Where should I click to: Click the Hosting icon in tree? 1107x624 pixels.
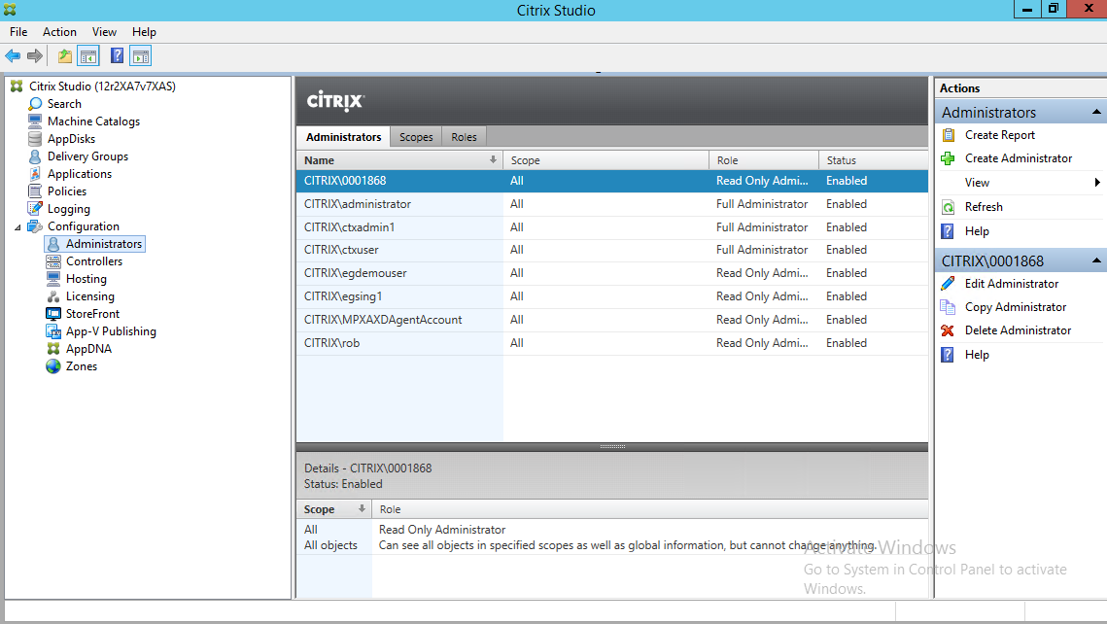click(53, 279)
